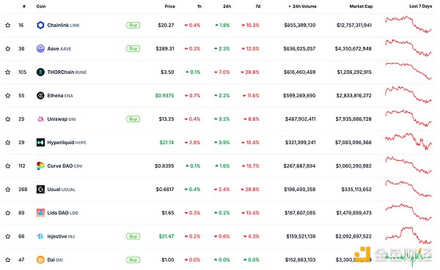The width and height of the screenshot is (440, 270).
Task: Sort by Market Cap column header
Action: tap(361, 6)
